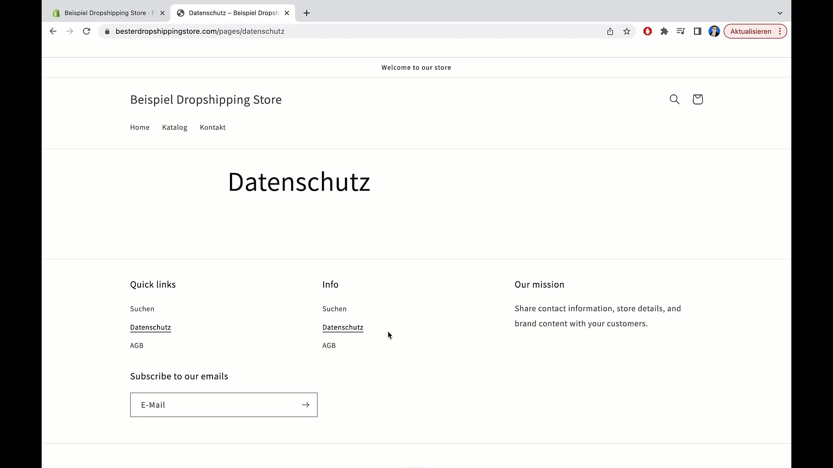Close the Datenschutz tab
Screen dimensions: 833x468
point(287,13)
